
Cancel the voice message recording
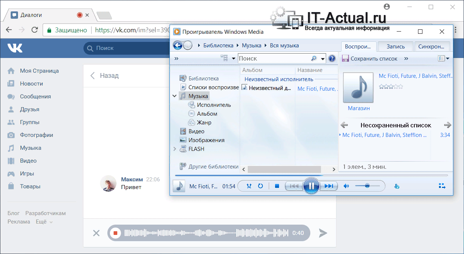[x=96, y=233]
